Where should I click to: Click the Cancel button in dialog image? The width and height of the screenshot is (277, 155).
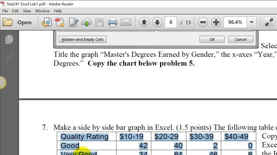point(241,39)
